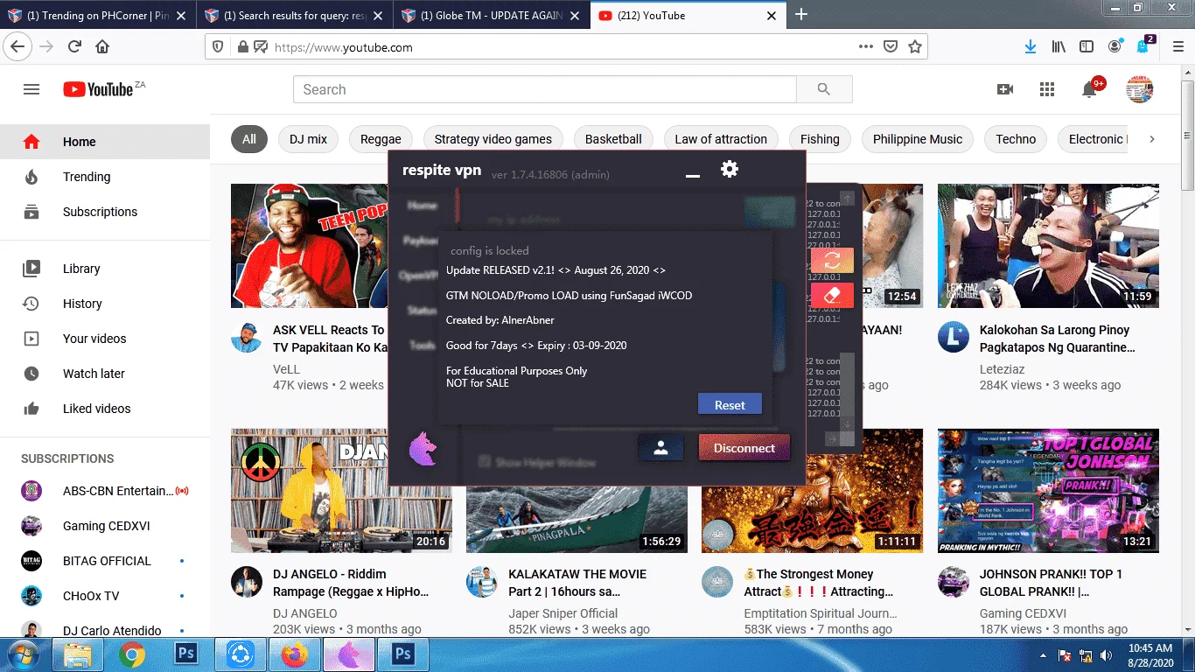The height and width of the screenshot is (672, 1195).
Task: Show hidden system tray icons arrow
Action: pyautogui.click(x=1043, y=655)
